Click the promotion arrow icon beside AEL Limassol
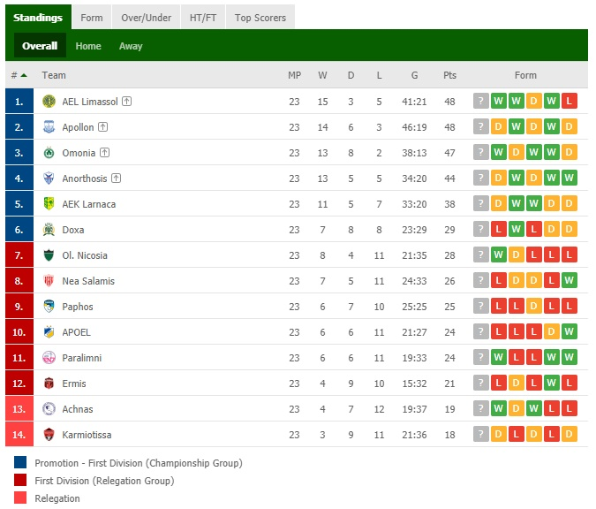The image size is (596, 509). tap(126, 102)
